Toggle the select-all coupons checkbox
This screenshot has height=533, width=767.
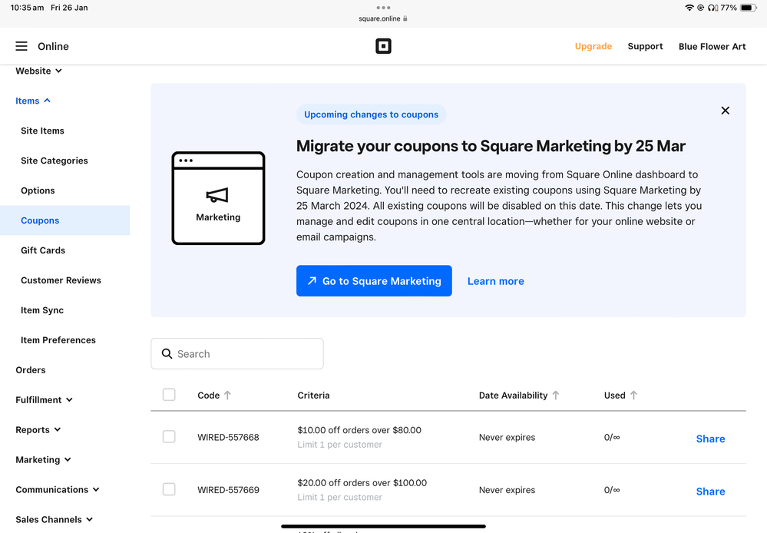tap(169, 395)
